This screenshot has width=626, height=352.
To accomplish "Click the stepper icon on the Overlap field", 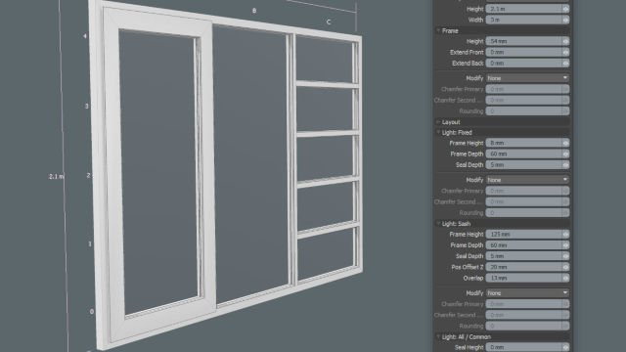I will [565, 278].
